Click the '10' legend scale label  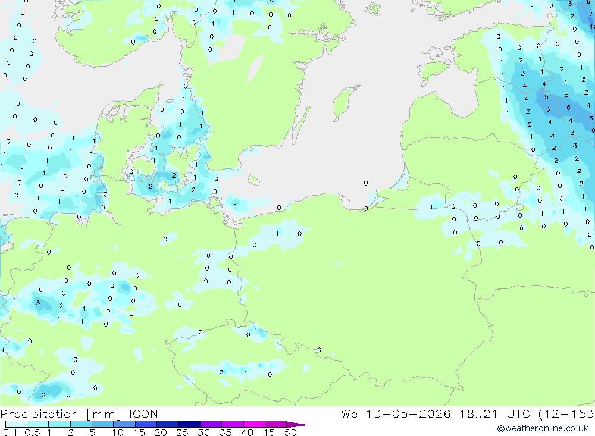[118, 432]
